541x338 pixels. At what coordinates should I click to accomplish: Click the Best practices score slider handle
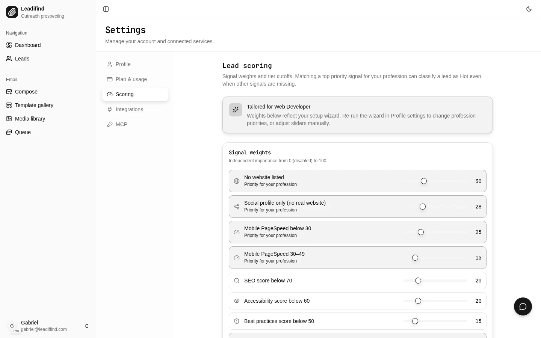click(415, 321)
